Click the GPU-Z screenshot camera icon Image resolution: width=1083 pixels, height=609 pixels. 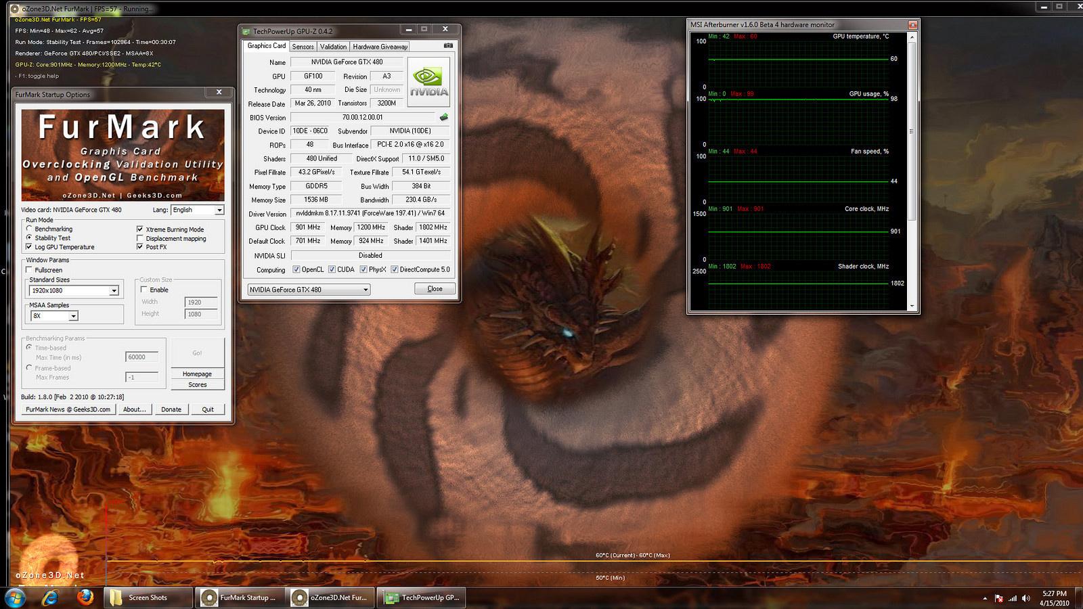(448, 46)
